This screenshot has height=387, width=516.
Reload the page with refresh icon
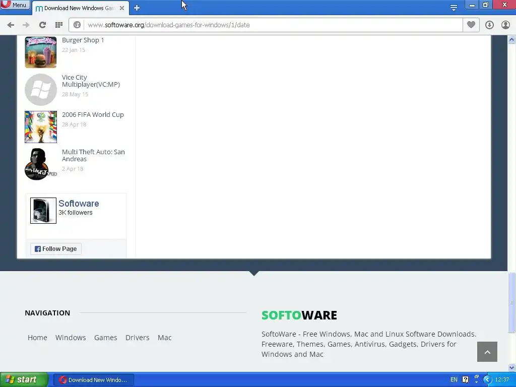point(42,25)
